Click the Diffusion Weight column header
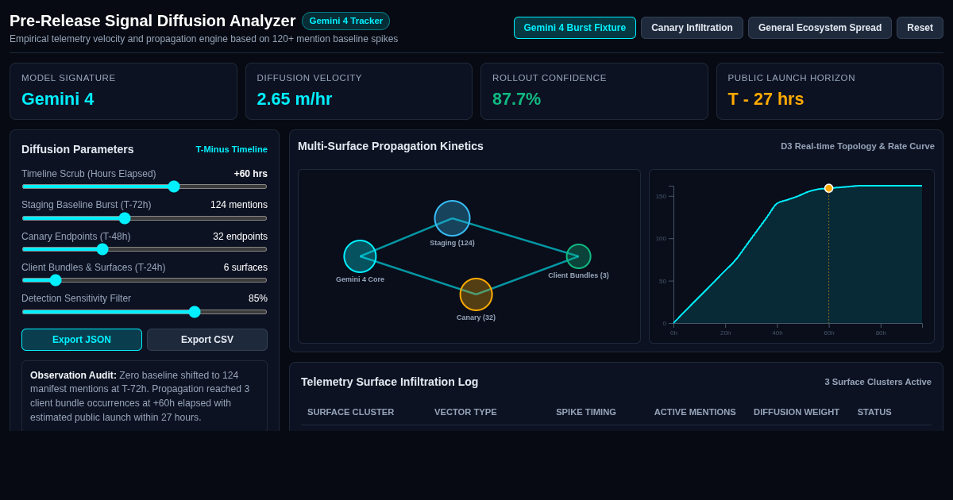 point(797,412)
